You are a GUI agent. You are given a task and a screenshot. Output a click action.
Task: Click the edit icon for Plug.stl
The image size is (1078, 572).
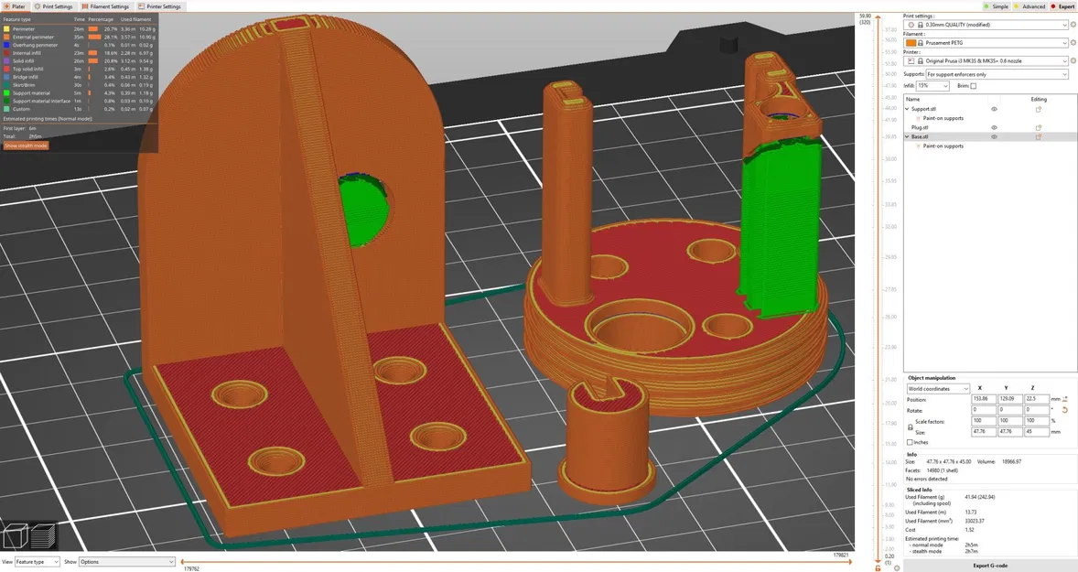point(1038,128)
